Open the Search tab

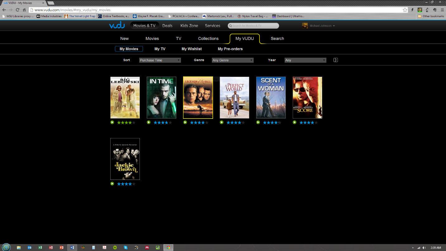pyautogui.click(x=278, y=39)
